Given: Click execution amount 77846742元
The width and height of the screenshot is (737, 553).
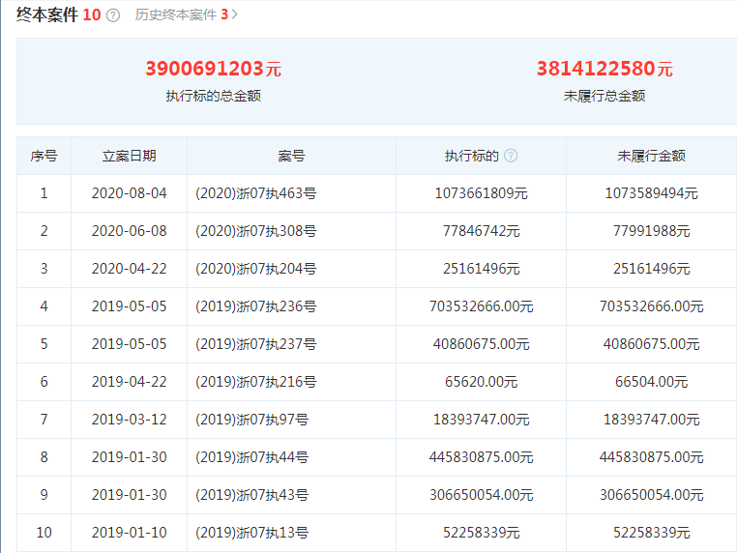Looking at the screenshot, I should click(x=482, y=231).
